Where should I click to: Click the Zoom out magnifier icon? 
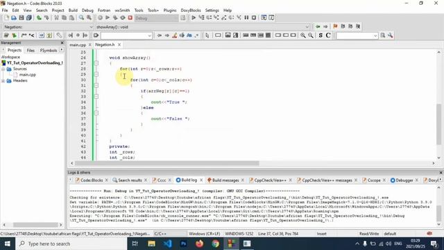311,35
